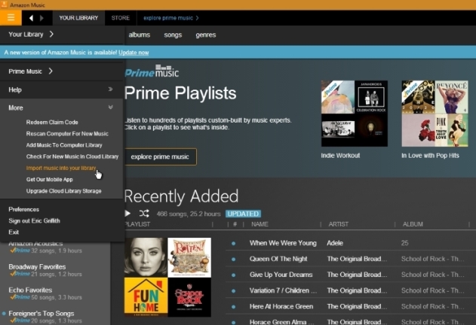
Task: Select Add Music To Computer Library
Action: (64, 145)
